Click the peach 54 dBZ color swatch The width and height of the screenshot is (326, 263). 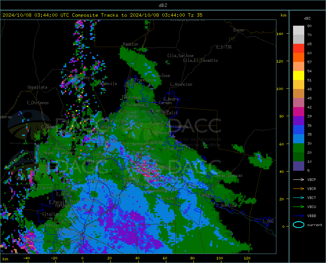pyautogui.click(x=298, y=67)
